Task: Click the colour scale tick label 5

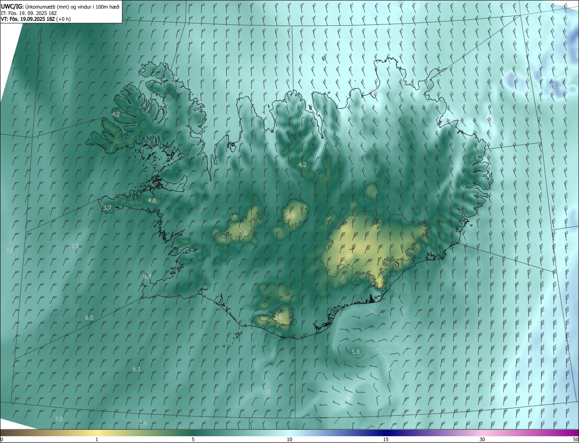Action: click(x=193, y=439)
